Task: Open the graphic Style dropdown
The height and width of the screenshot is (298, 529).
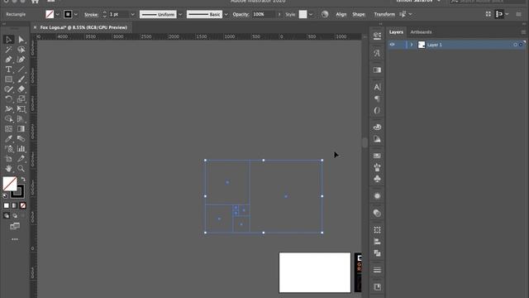Action: click(311, 15)
